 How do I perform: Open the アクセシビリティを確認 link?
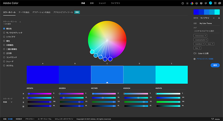tap(205, 59)
